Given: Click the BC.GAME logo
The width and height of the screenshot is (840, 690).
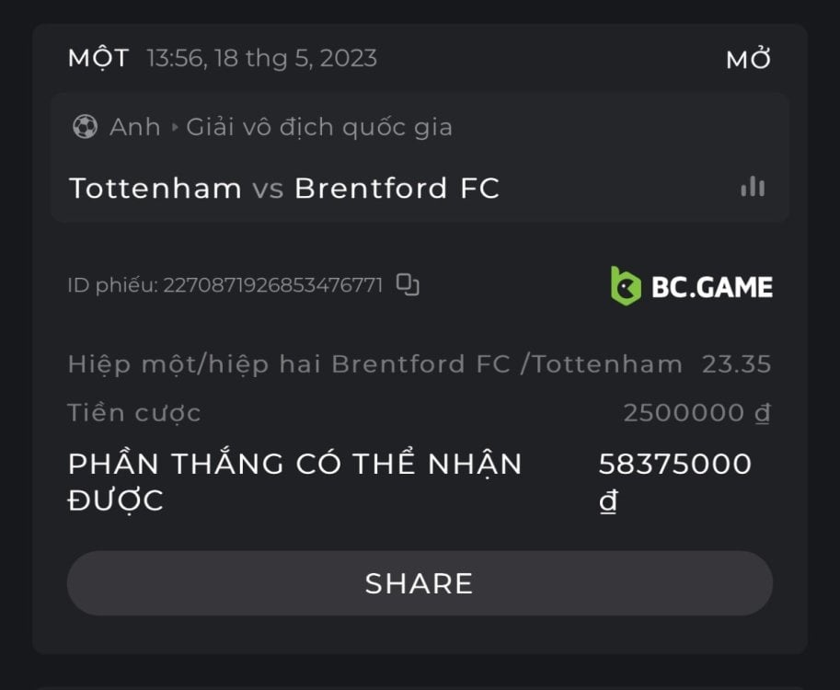Looking at the screenshot, I should click(691, 286).
